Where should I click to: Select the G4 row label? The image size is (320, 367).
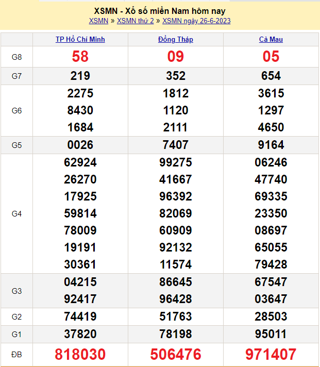16,213
